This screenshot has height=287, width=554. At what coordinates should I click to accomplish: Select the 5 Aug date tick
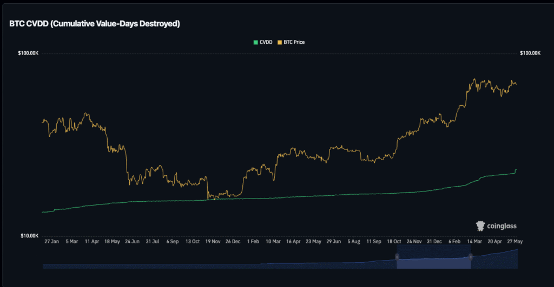(x=353, y=242)
